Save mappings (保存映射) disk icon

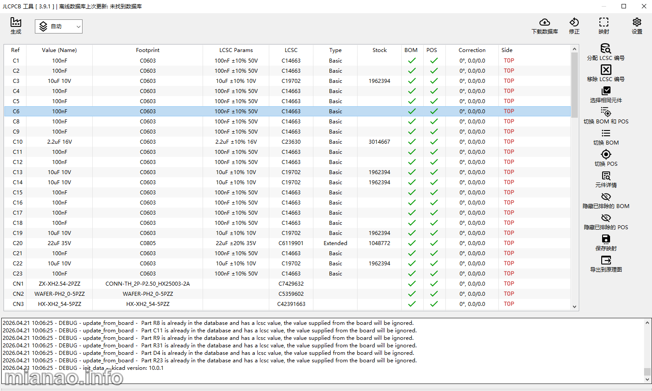coord(606,239)
